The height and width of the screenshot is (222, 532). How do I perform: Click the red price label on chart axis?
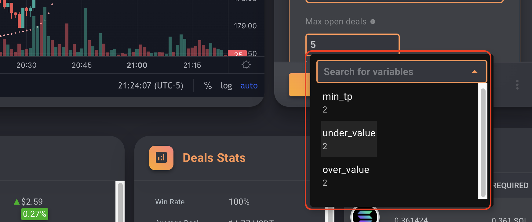tap(237, 53)
